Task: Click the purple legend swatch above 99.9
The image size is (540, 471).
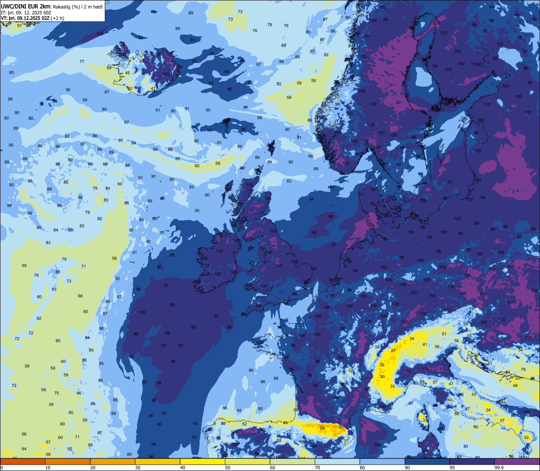Action: pyautogui.click(x=517, y=461)
